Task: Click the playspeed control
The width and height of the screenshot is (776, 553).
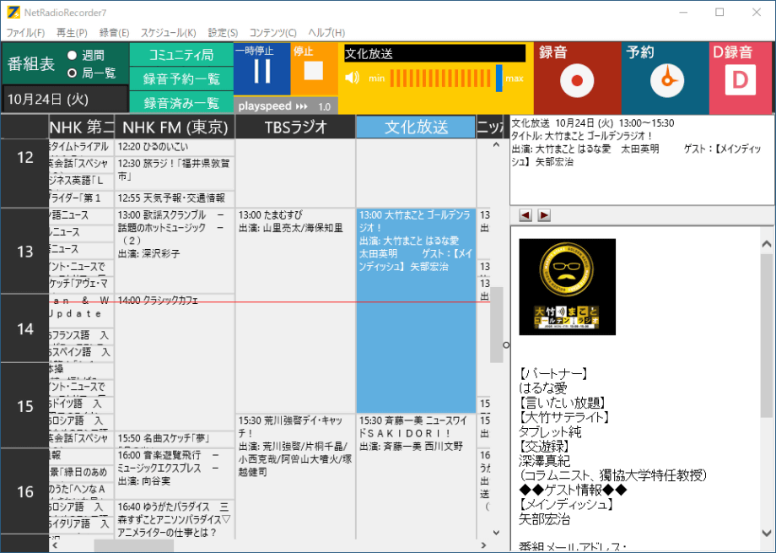Action: tap(286, 106)
